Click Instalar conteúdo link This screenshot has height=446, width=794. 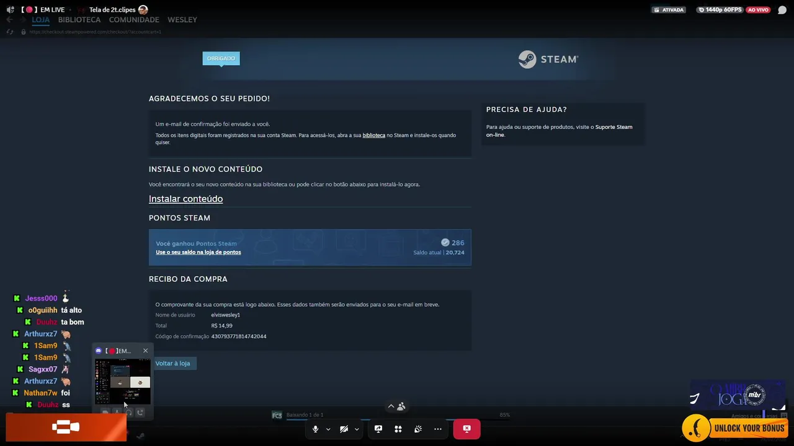click(185, 199)
